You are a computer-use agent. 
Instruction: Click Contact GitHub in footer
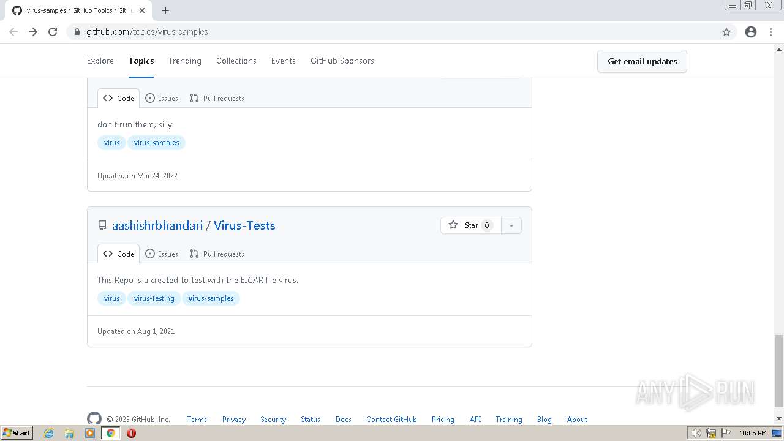pos(391,420)
